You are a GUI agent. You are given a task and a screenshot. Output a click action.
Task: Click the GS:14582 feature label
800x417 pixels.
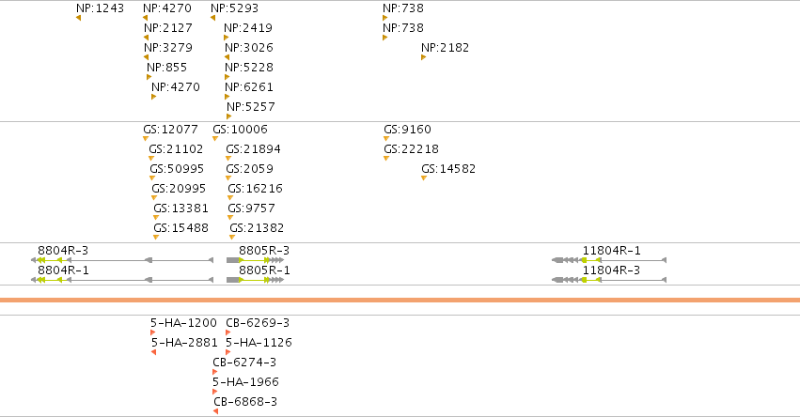point(448,169)
